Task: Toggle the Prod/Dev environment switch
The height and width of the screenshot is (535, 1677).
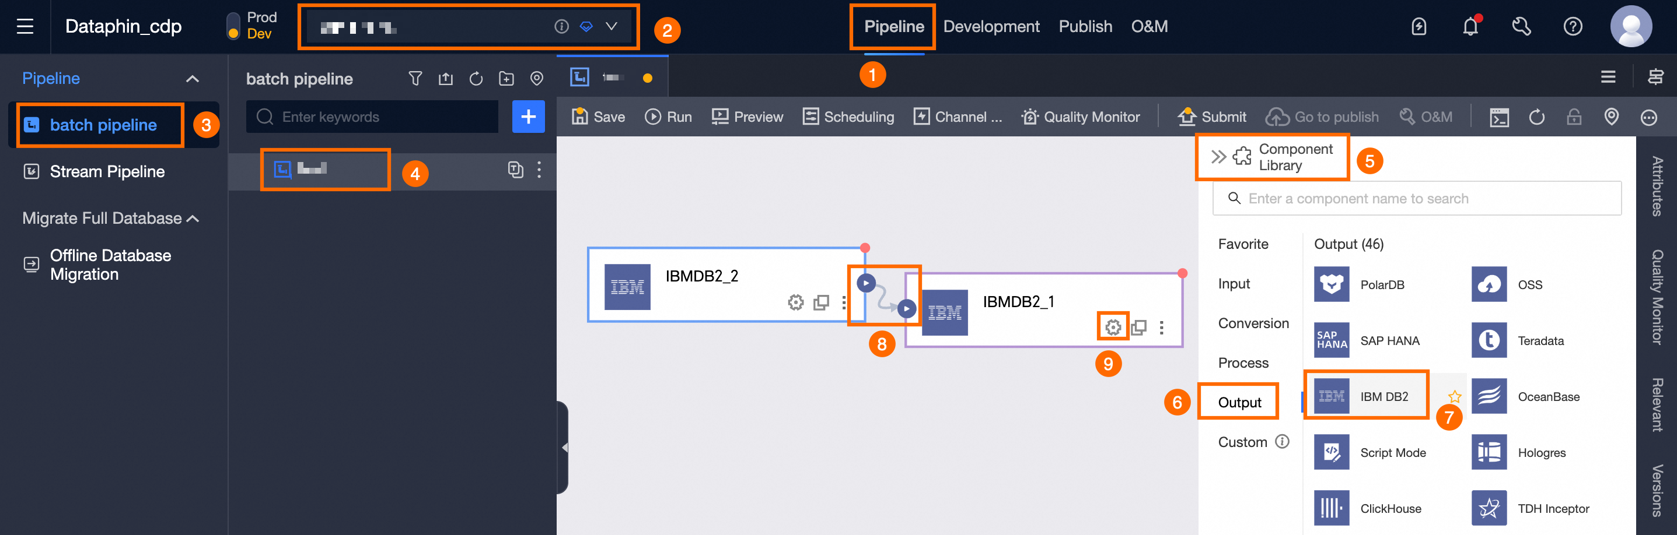Action: [x=233, y=27]
